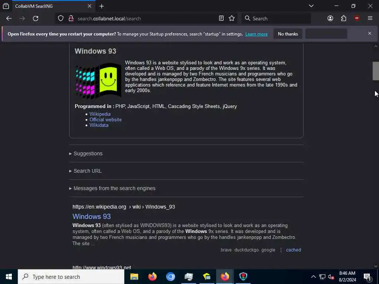Click the taskbar Type here to search box
Image resolution: width=379 pixels, height=284 pixels.
coord(71,277)
